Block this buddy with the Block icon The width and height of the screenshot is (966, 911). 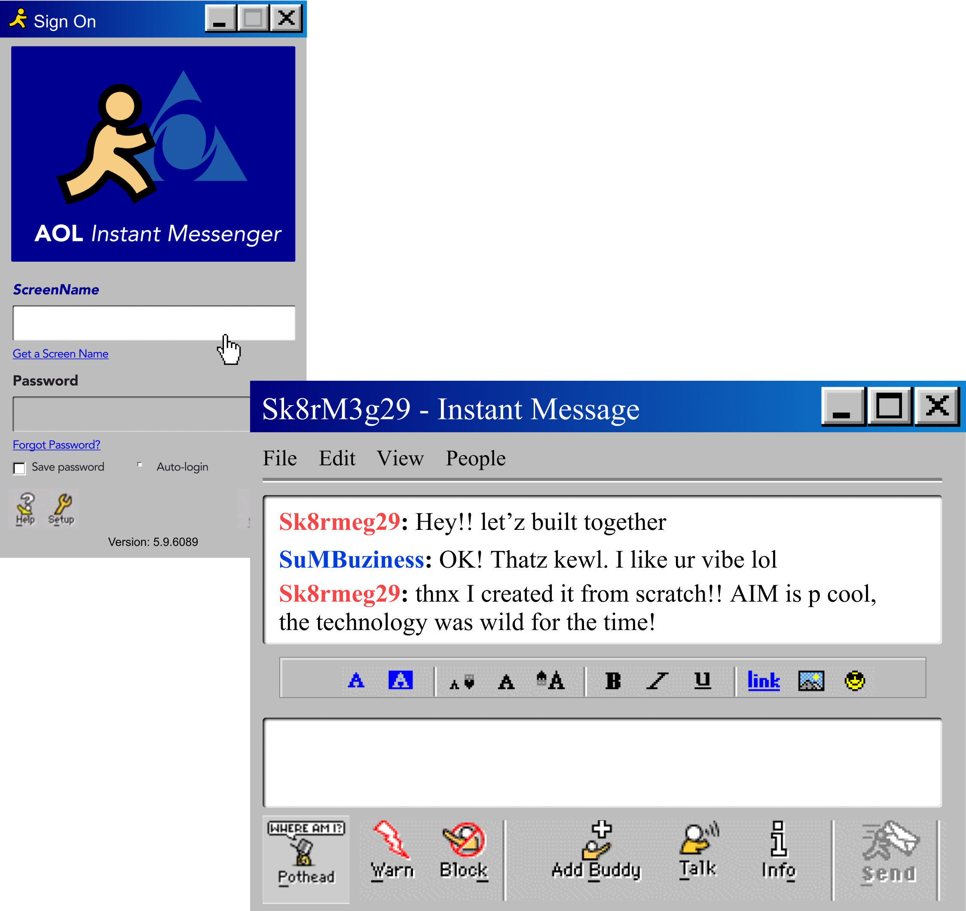click(x=464, y=850)
